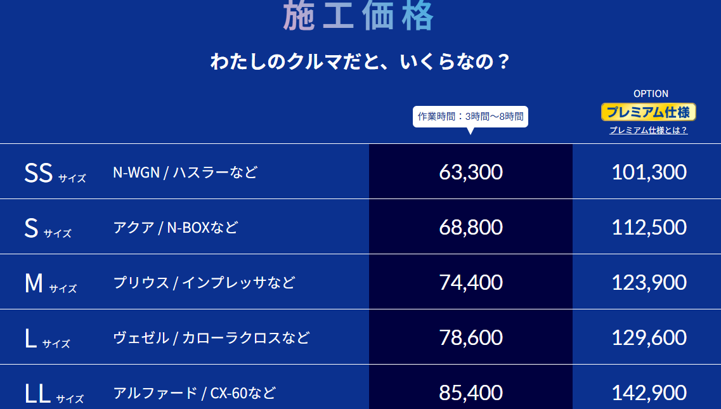The image size is (721, 409).
Task: Select the SS size standard price 63,300
Action: point(471,172)
